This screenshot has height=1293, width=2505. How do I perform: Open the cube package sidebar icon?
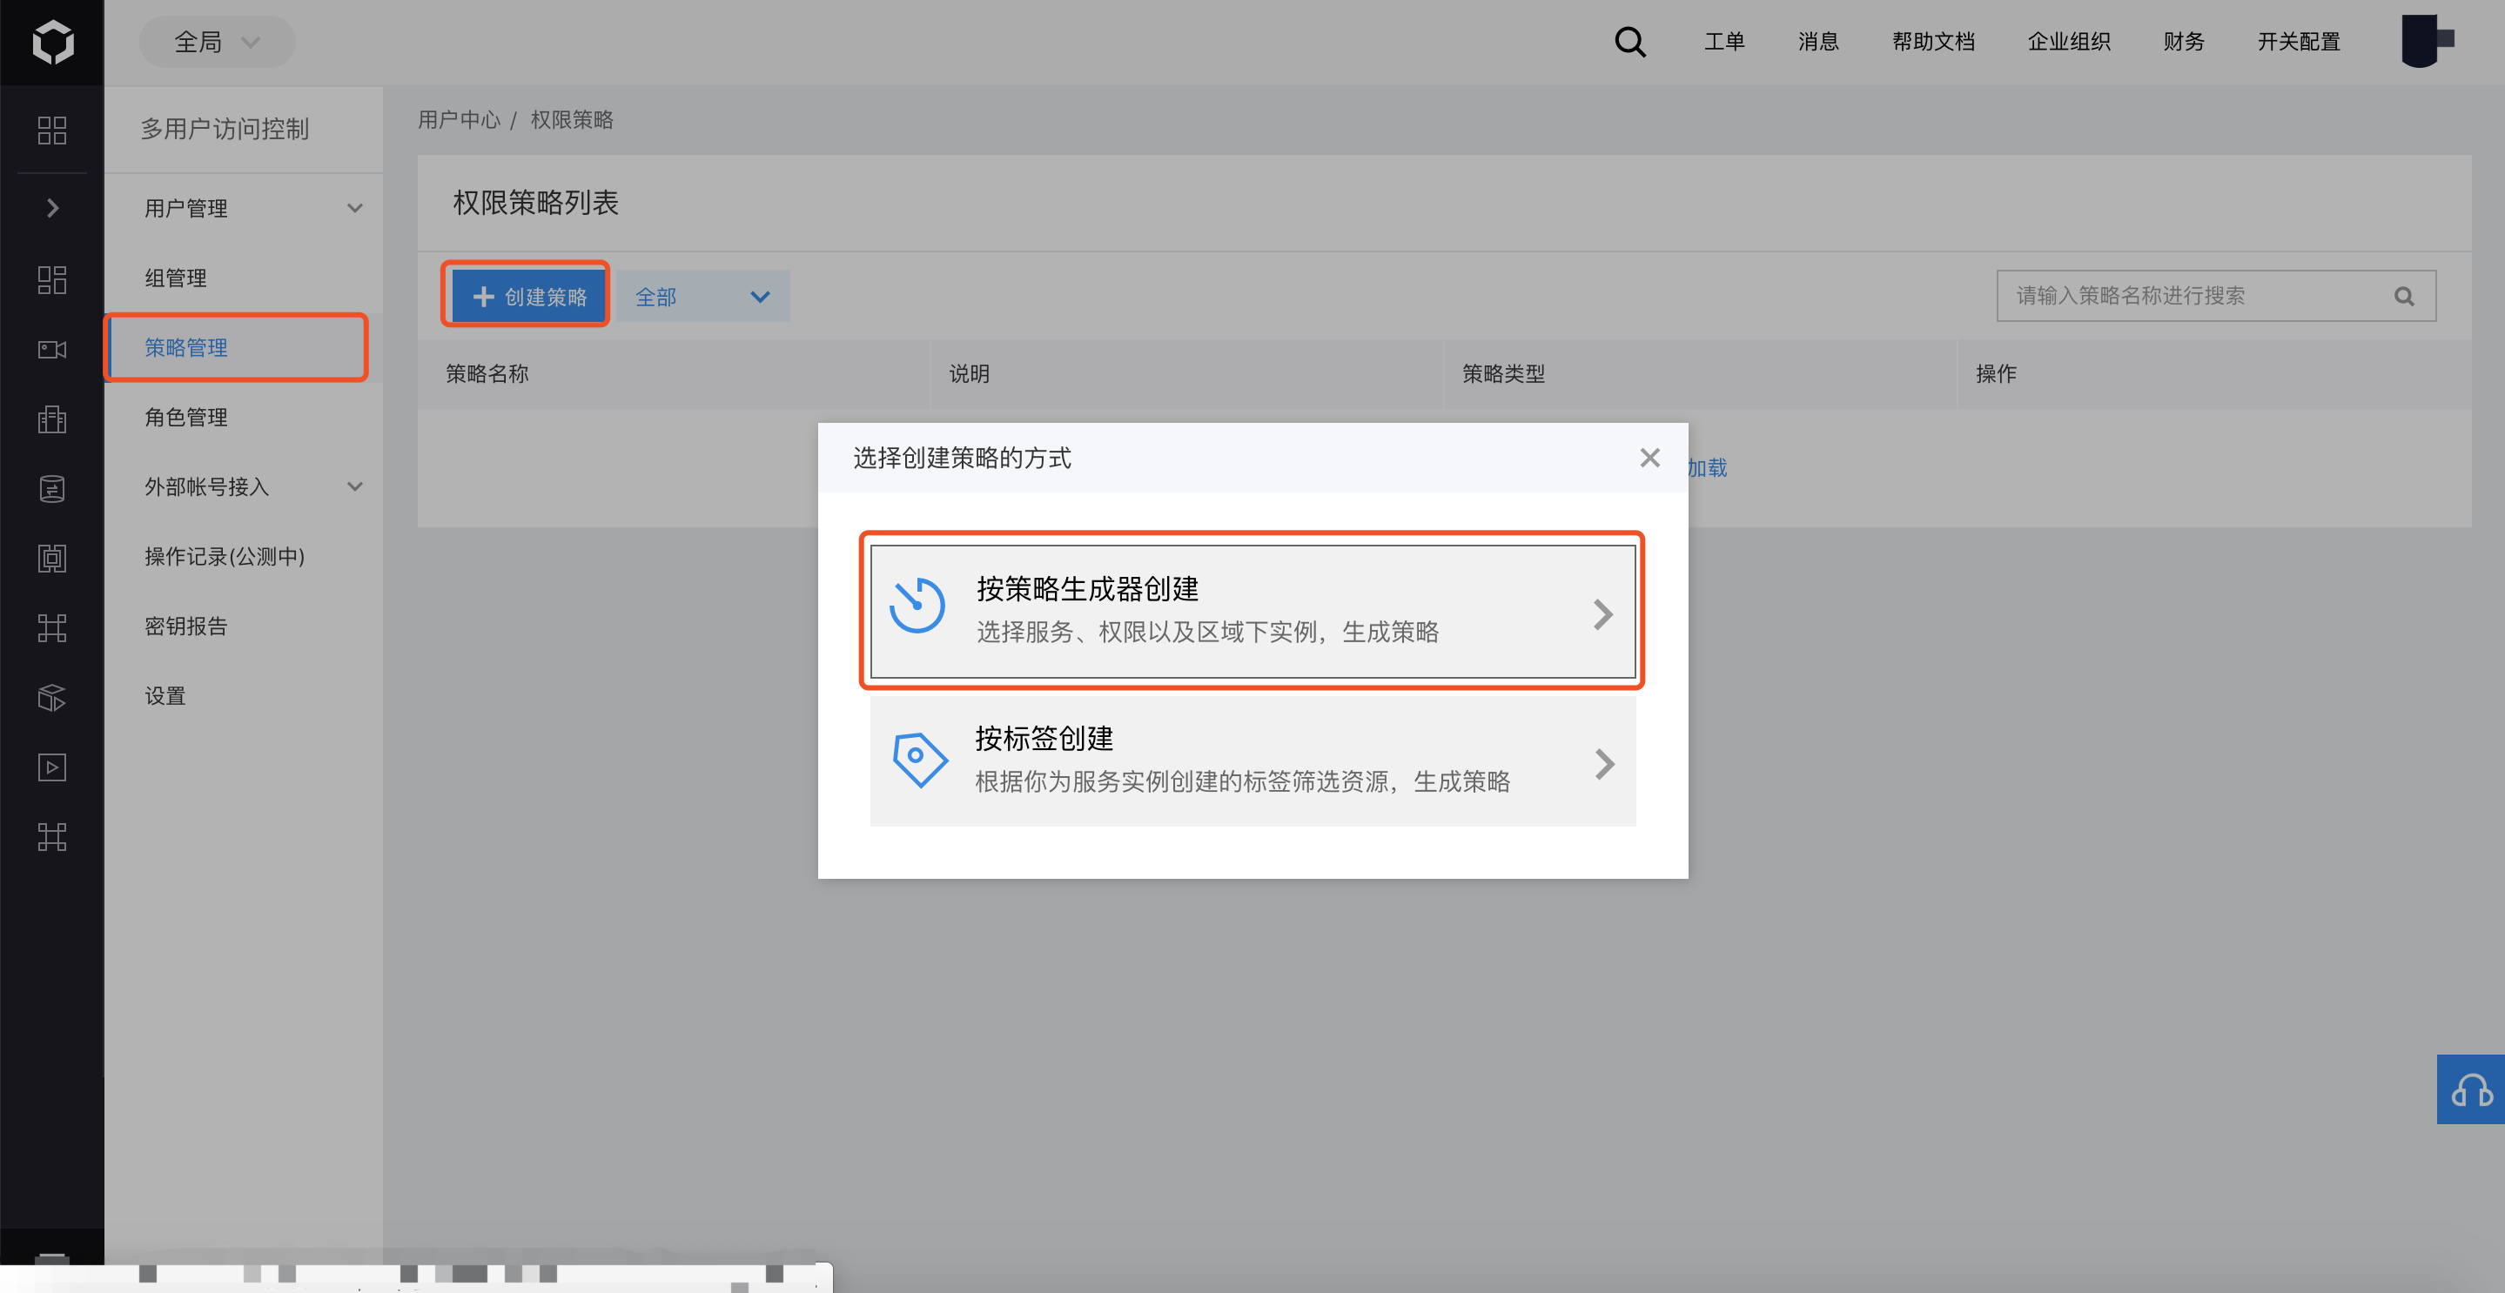tap(51, 697)
